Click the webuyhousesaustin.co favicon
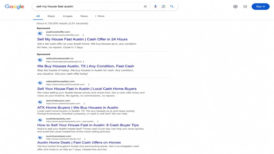The image size is (274, 154). click(40, 60)
